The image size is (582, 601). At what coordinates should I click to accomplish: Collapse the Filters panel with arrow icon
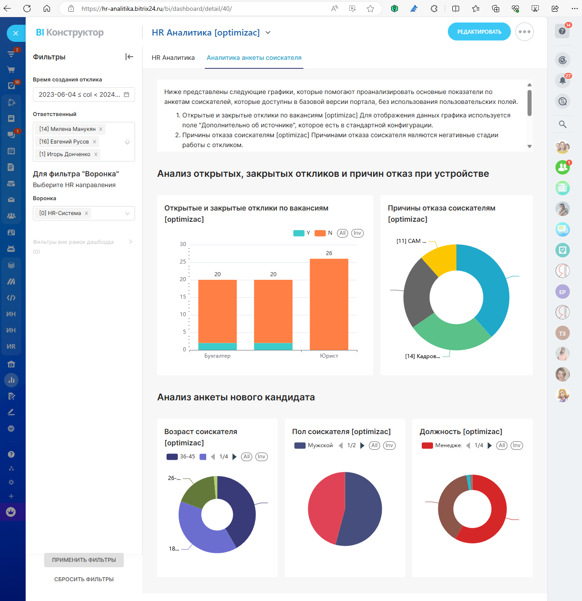(129, 57)
